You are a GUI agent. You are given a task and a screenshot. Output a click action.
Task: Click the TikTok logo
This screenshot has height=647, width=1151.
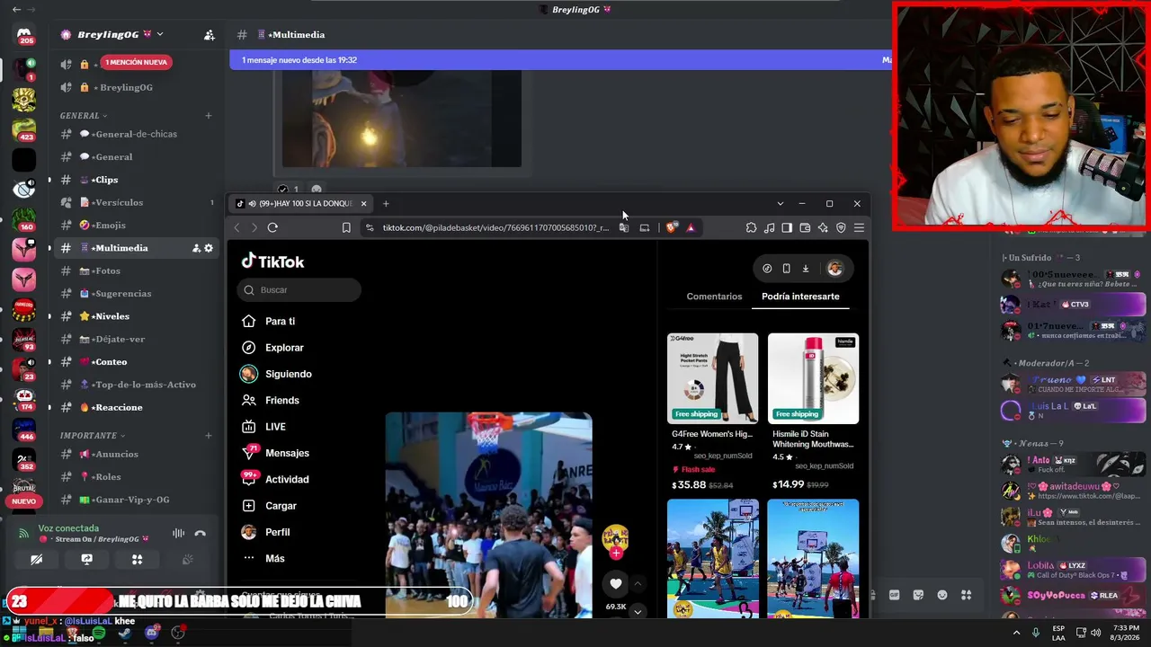(272, 261)
